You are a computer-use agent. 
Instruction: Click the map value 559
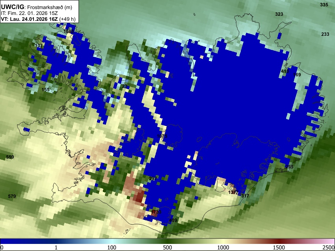pos(10,157)
